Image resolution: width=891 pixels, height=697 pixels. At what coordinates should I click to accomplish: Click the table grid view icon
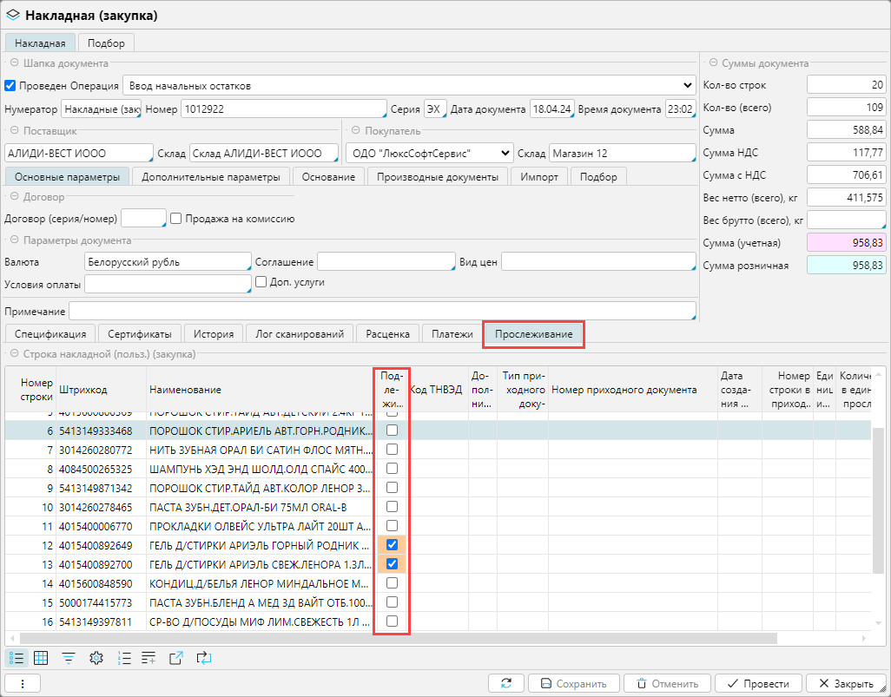click(41, 658)
